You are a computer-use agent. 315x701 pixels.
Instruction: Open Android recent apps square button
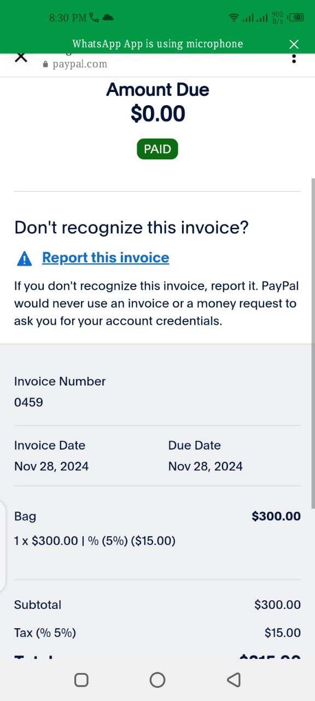pos(81,680)
